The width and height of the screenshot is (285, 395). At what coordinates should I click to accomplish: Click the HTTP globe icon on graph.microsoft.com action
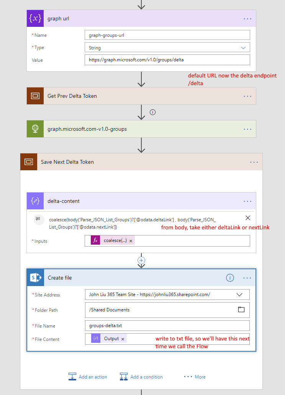(x=35, y=129)
